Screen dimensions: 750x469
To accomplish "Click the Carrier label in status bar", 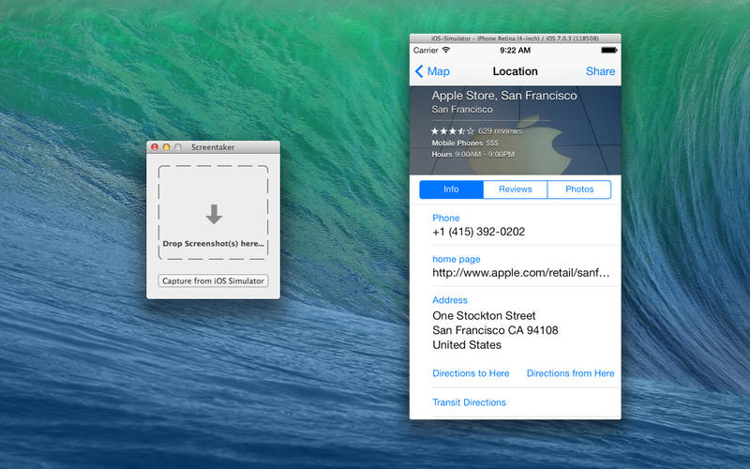I will click(x=426, y=51).
